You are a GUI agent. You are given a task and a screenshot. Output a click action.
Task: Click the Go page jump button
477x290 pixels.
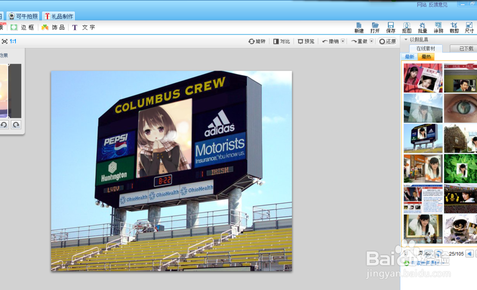pos(428,253)
